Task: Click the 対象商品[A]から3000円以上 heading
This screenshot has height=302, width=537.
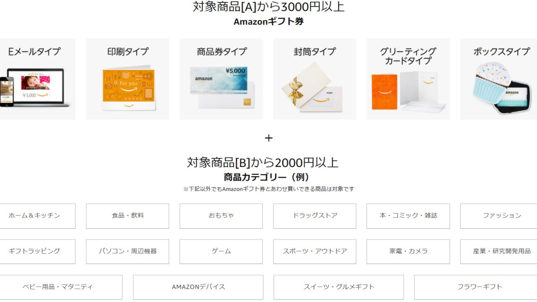Action: click(268, 7)
